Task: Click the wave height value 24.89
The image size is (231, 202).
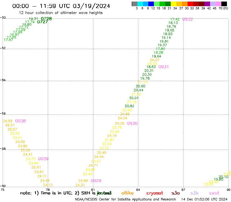Action: pyautogui.click(x=83, y=181)
